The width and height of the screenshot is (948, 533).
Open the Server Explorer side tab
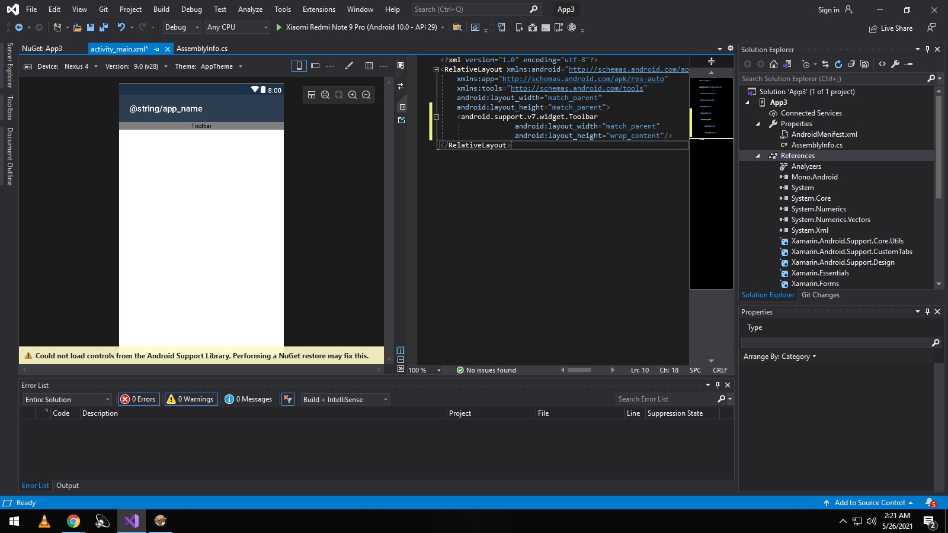pos(9,65)
